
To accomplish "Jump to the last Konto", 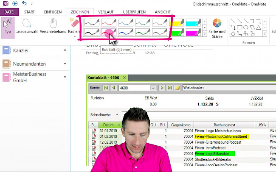I will tap(170, 88).
